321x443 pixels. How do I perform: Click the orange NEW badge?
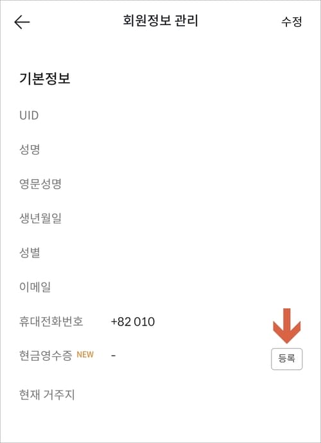pyautogui.click(x=85, y=354)
